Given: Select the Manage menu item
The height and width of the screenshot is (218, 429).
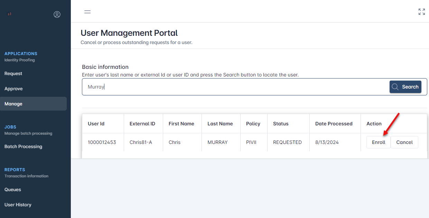Looking at the screenshot, I should click(x=13, y=104).
